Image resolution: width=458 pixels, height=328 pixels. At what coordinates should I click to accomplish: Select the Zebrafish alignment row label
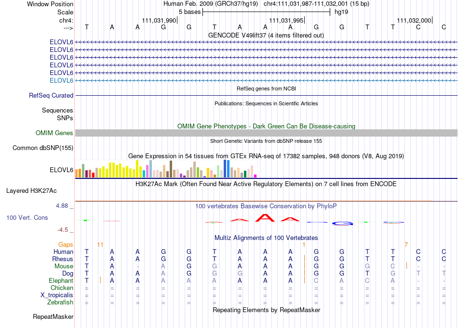pos(60,302)
